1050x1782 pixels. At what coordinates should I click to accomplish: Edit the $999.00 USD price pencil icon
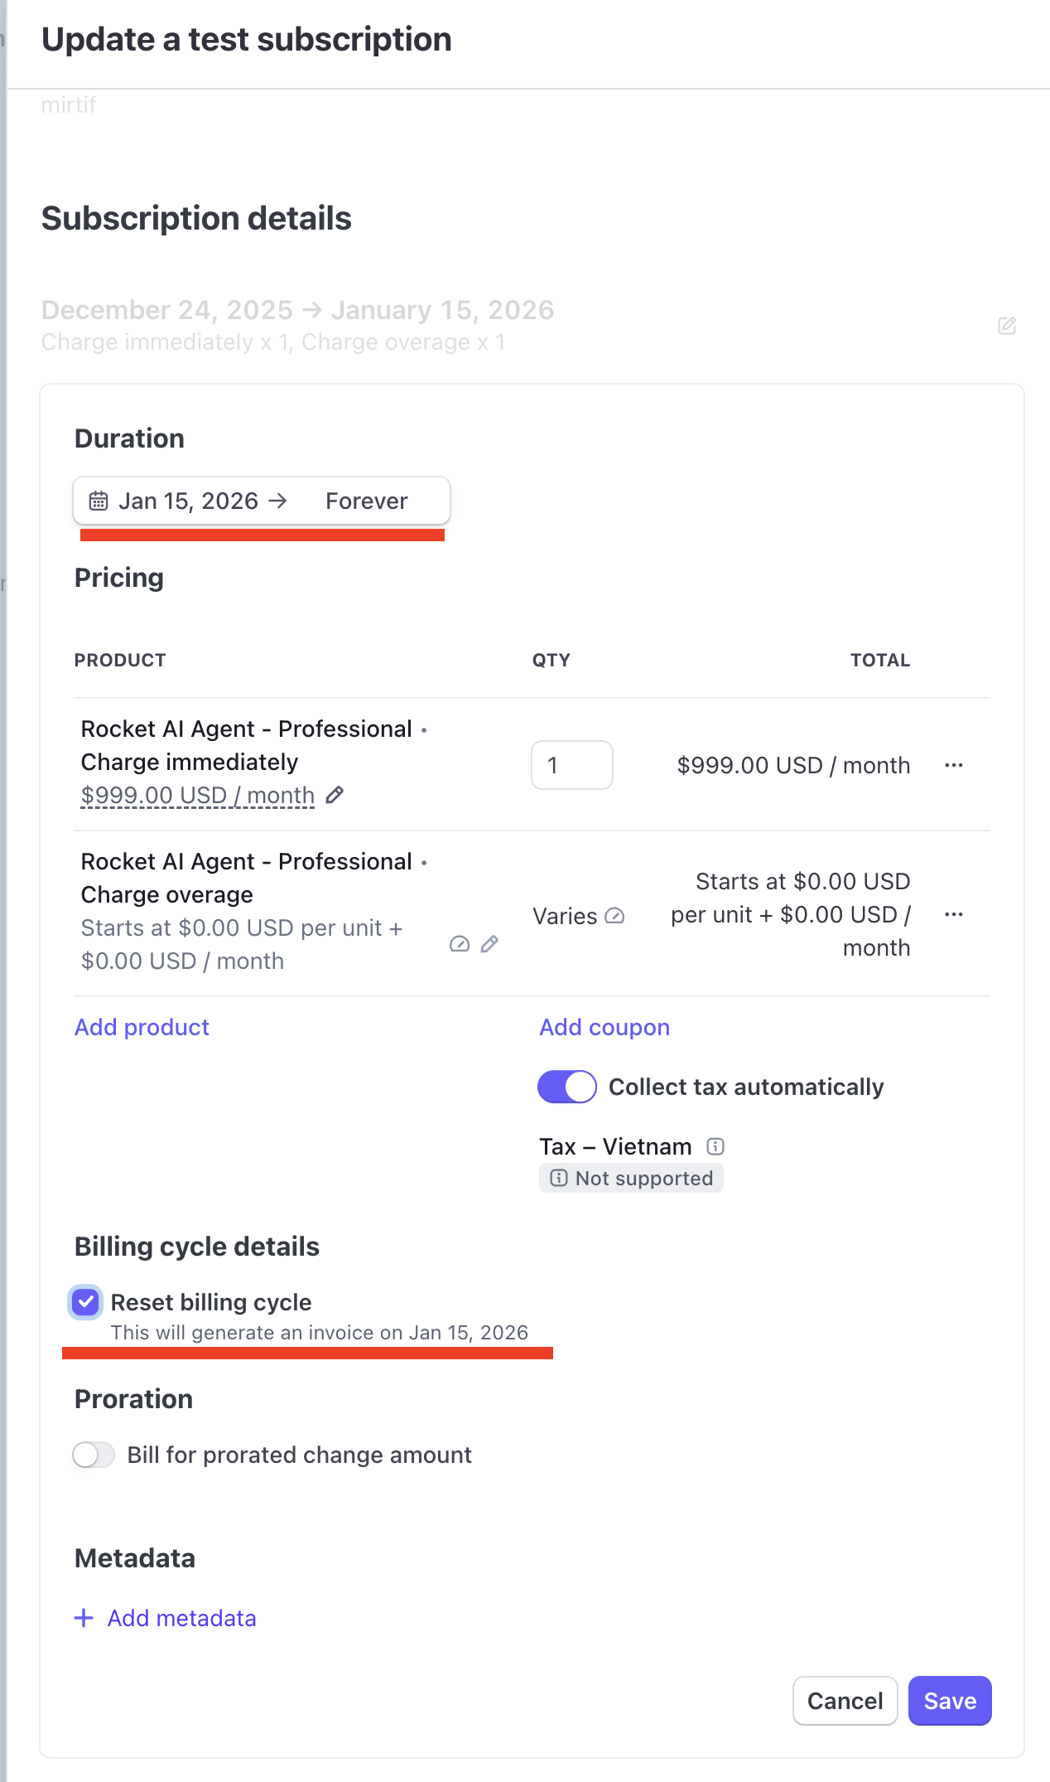coord(335,796)
